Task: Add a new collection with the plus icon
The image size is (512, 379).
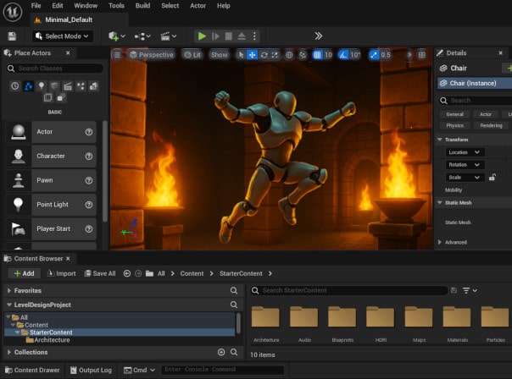Action: [221, 352]
